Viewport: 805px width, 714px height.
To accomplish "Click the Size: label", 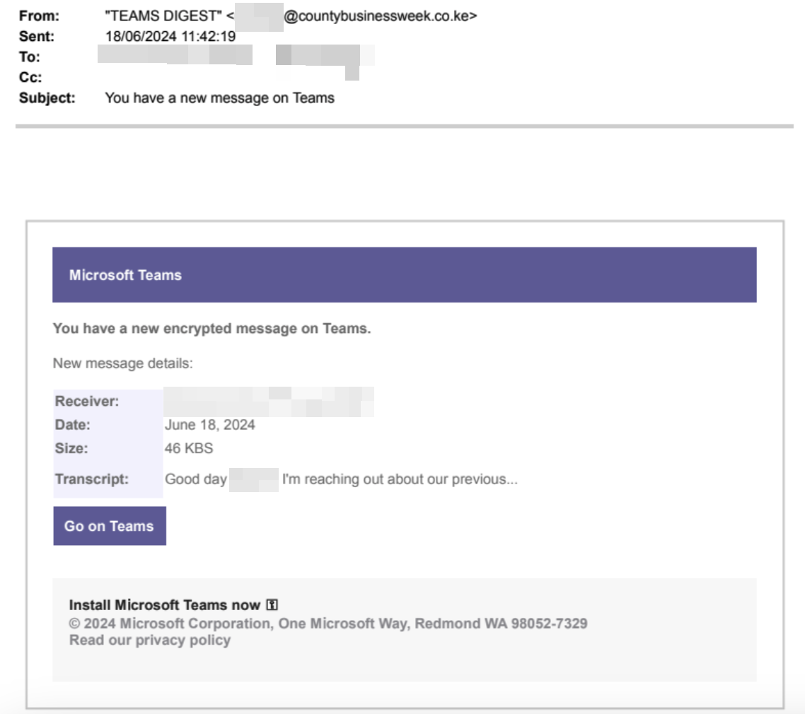I will (x=71, y=448).
